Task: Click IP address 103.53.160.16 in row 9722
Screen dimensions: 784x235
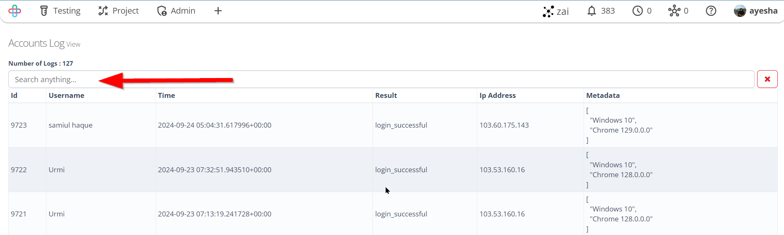Action: coord(502,170)
